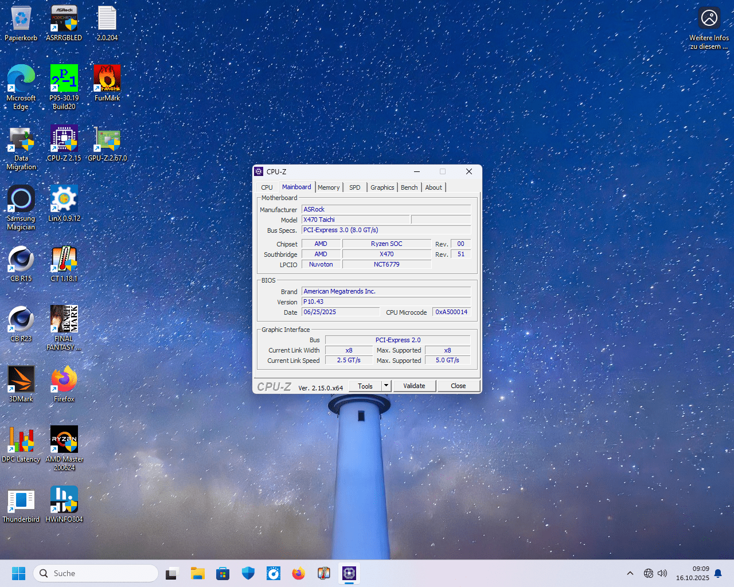Select the 3DMark desktop icon
The width and height of the screenshot is (734, 587).
[21, 380]
